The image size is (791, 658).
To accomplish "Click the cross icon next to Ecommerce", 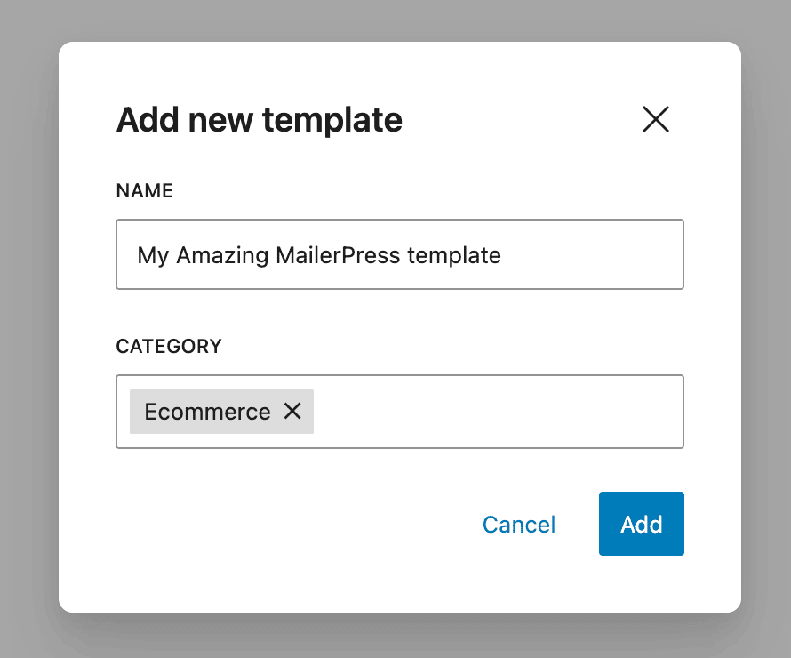I will click(292, 411).
